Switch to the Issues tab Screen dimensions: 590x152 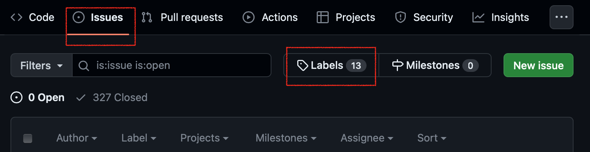[x=99, y=17]
